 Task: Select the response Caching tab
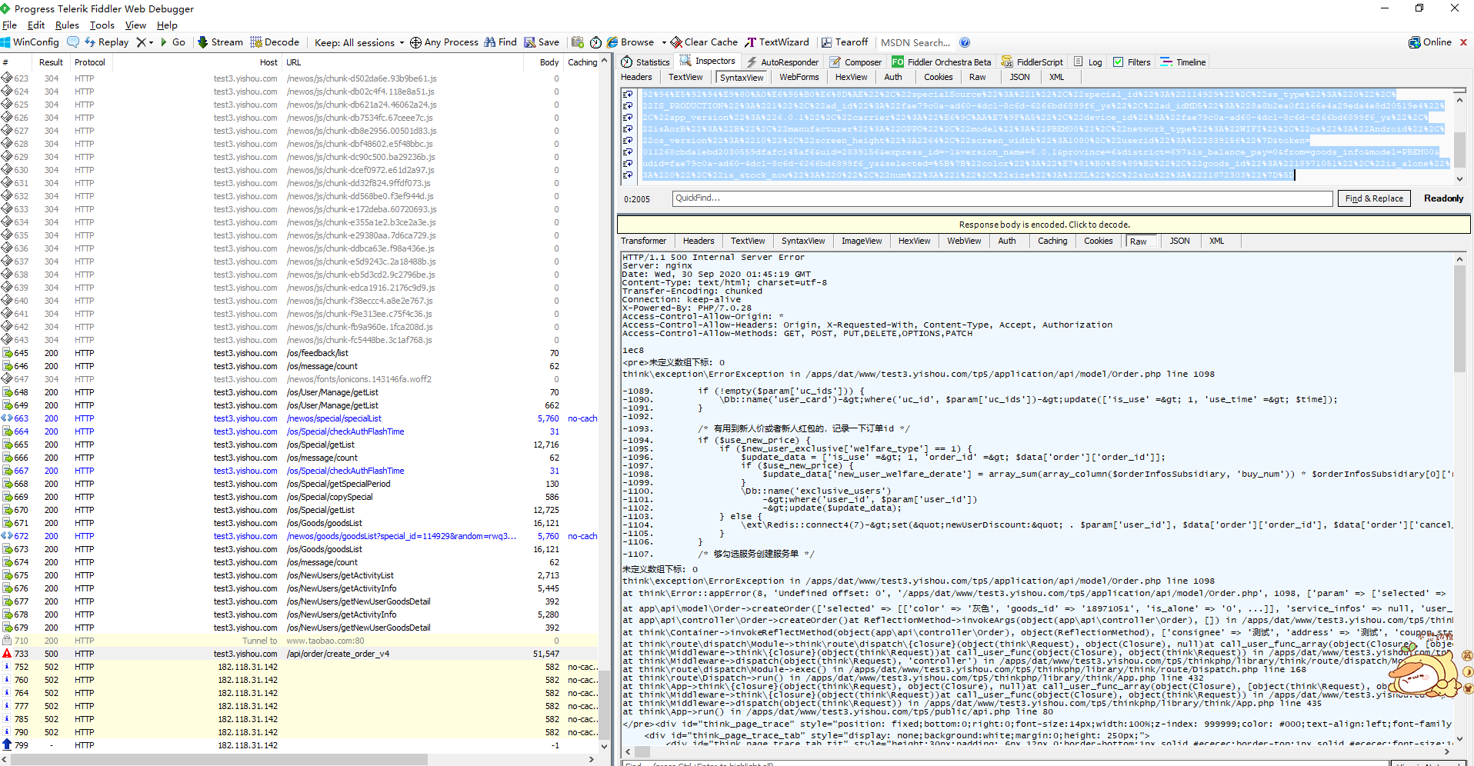1052,241
